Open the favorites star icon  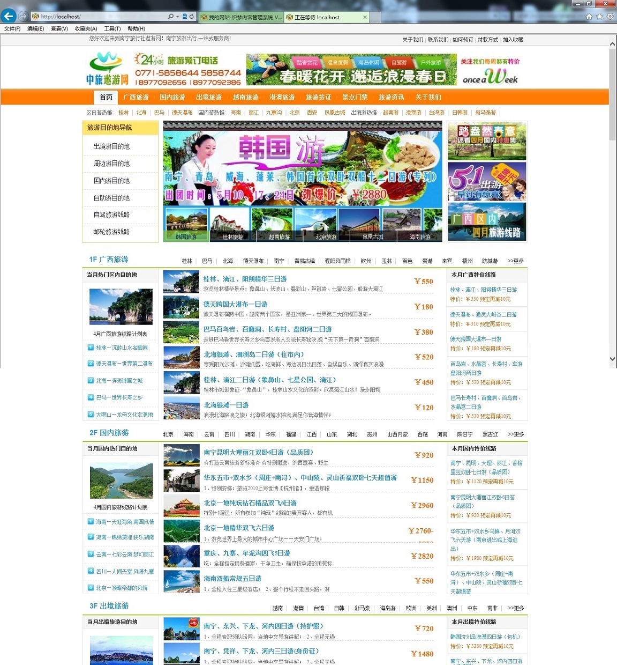point(599,17)
